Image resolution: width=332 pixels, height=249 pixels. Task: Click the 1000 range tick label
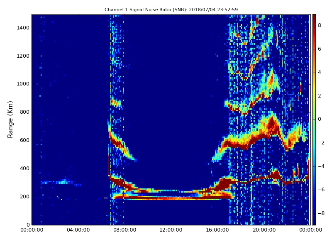(23, 84)
